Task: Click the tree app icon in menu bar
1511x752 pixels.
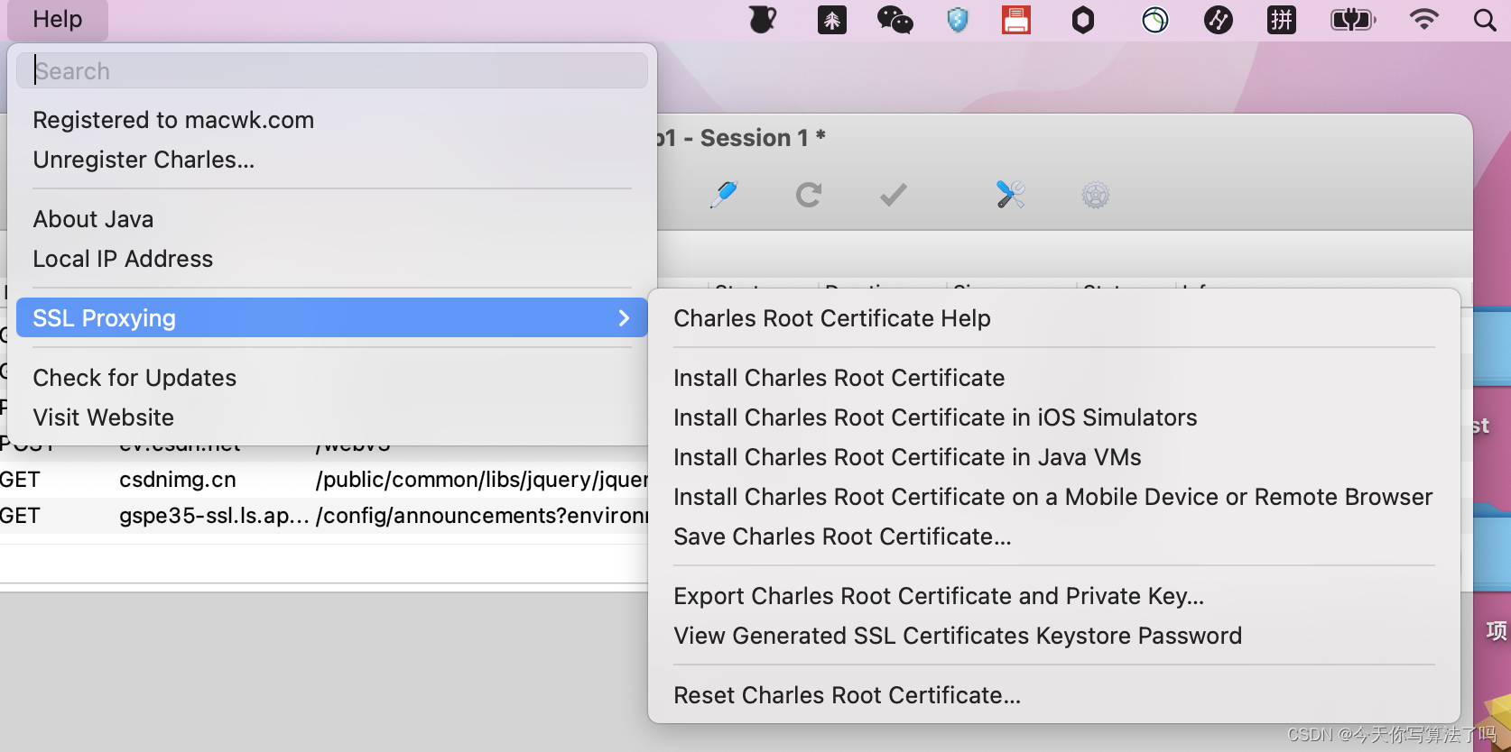Action: point(832,20)
